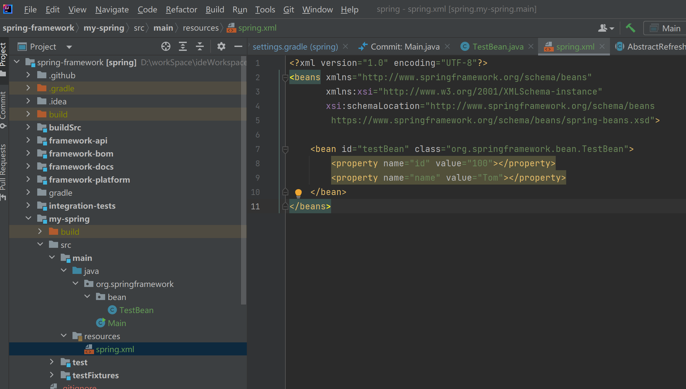Viewport: 686px width, 389px height.
Task: Open the user account icon menu
Action: [606, 28]
